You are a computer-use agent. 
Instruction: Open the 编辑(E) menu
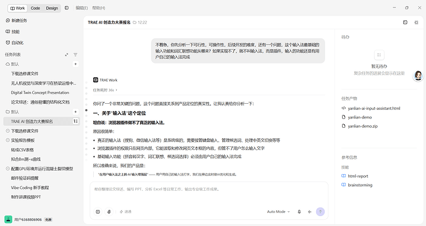pyautogui.click(x=81, y=8)
